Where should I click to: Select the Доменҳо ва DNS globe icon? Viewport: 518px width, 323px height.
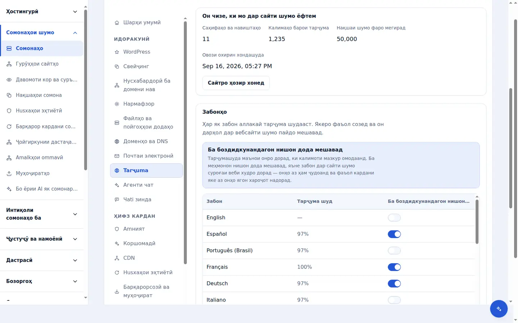point(117,141)
